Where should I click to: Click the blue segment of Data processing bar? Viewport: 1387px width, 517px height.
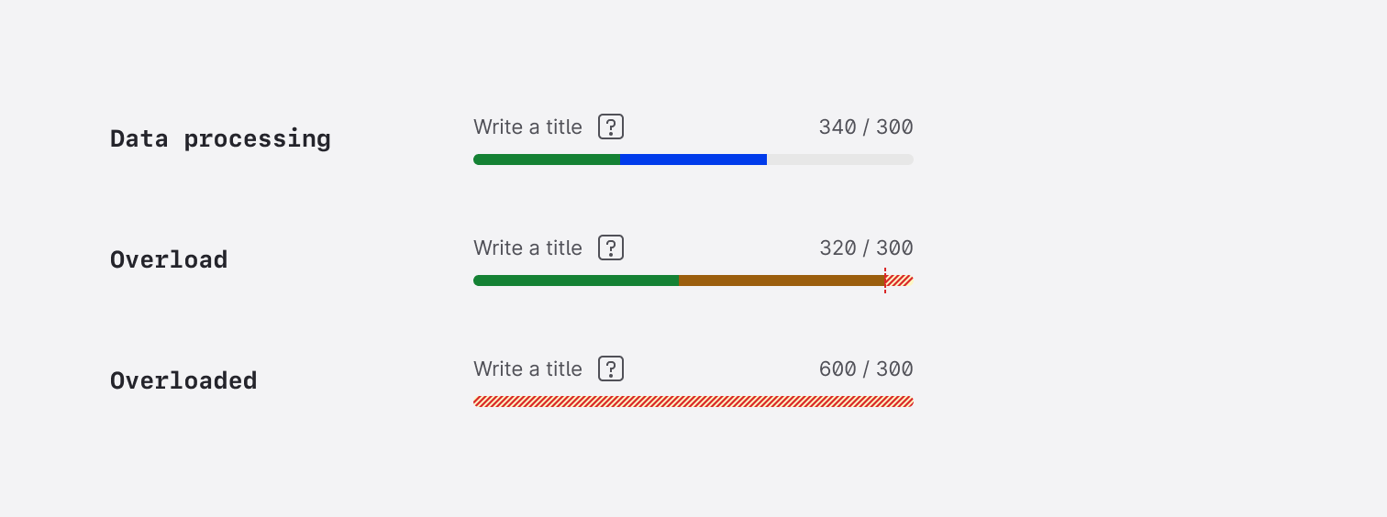click(693, 159)
